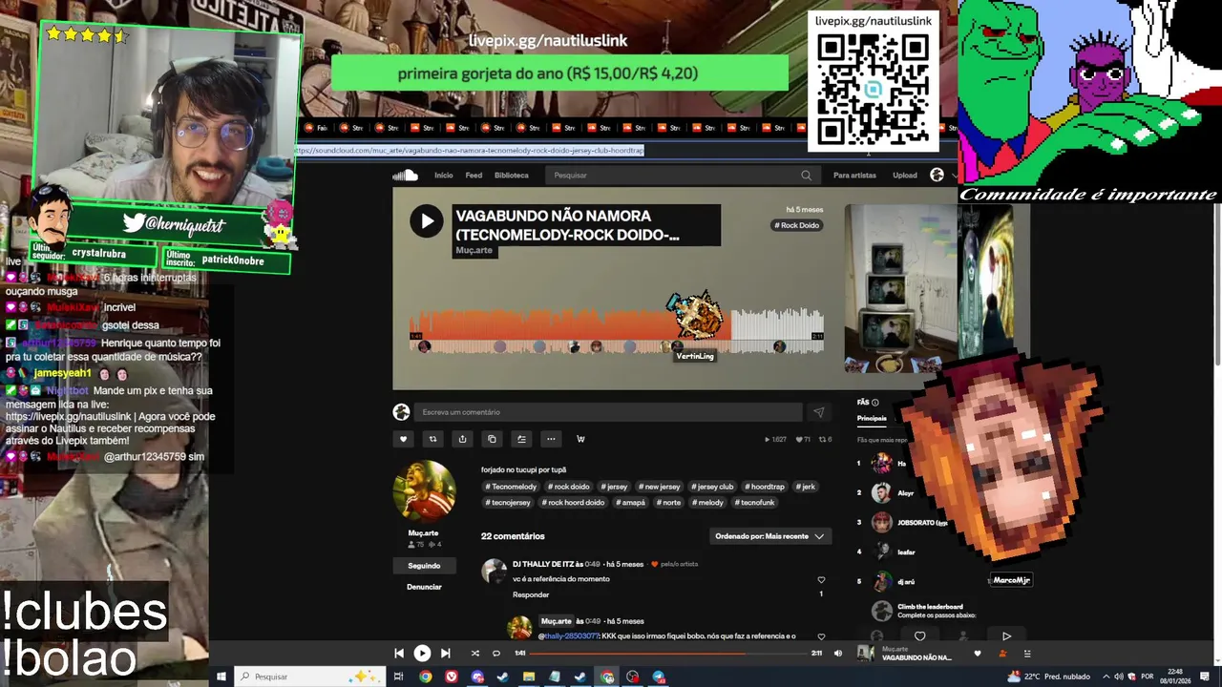Image resolution: width=1222 pixels, height=687 pixels.
Task: Share the track with the share icon
Action: point(462,439)
